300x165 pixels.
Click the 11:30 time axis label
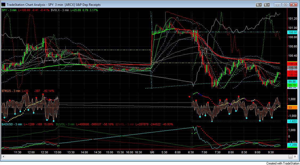tap(18, 152)
